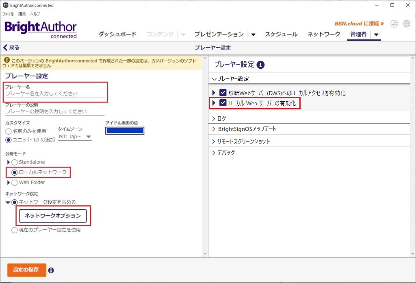416x283 pixels.
Task: Click the info icon next to 設定の保存
Action: click(x=51, y=270)
